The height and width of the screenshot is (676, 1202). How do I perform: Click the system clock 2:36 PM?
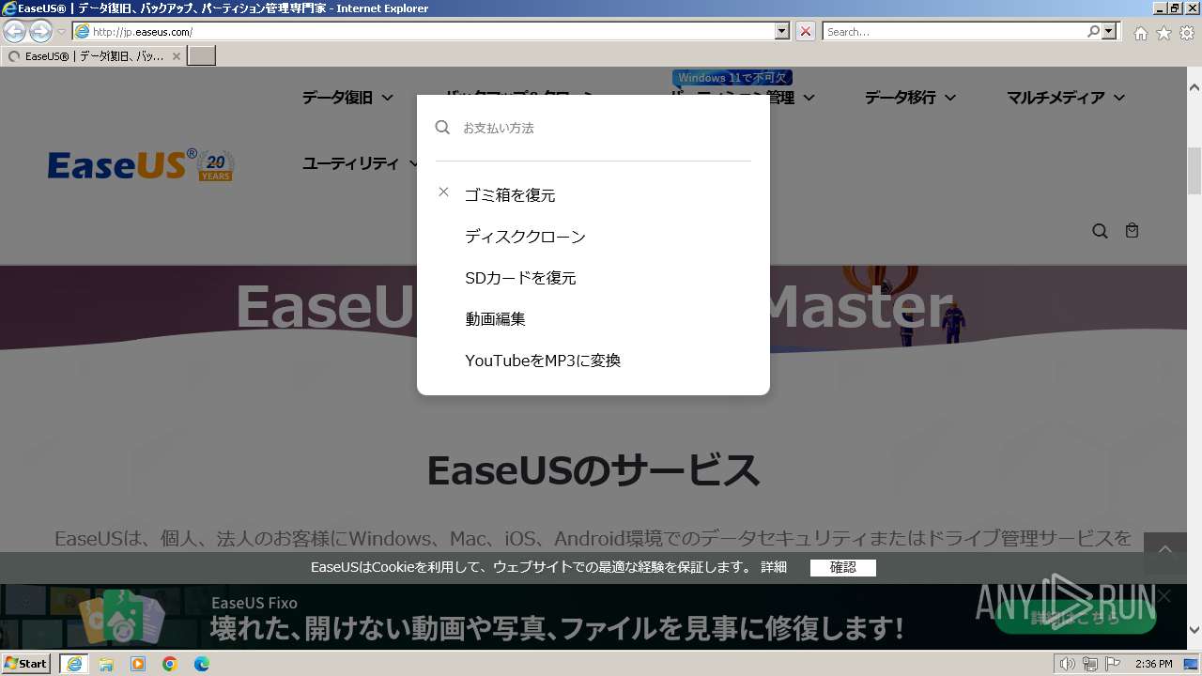tap(1153, 664)
